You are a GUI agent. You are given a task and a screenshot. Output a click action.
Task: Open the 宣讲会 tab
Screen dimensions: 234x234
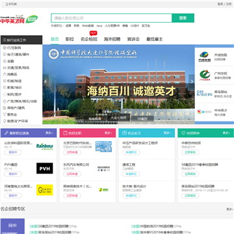click(x=133, y=39)
